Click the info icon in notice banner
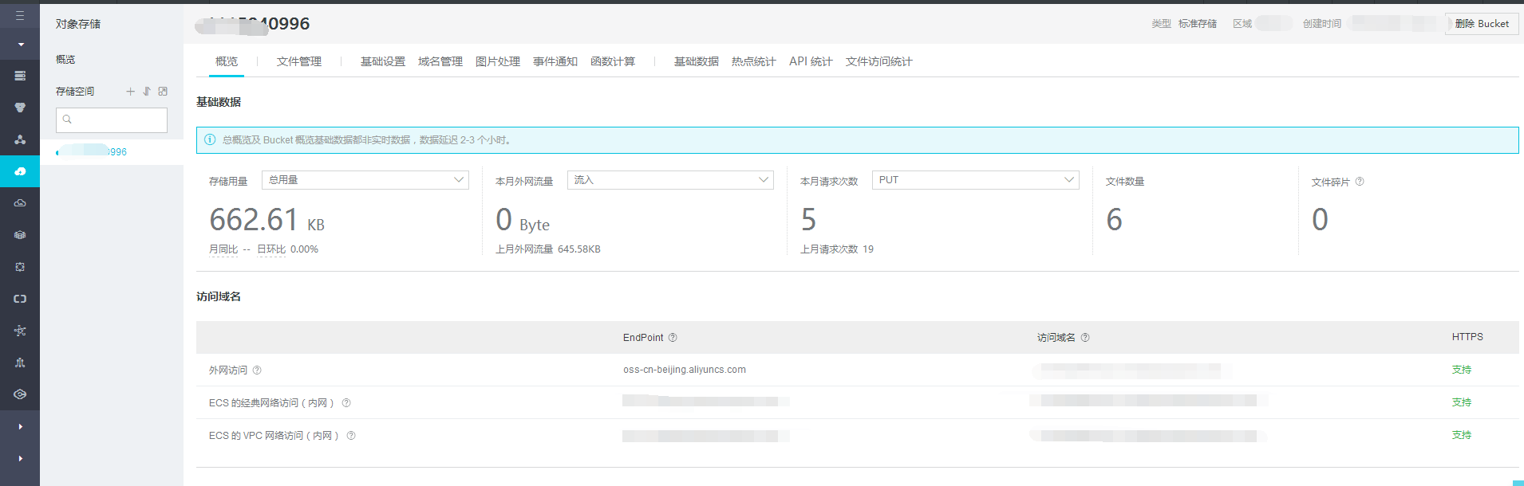 coord(210,139)
